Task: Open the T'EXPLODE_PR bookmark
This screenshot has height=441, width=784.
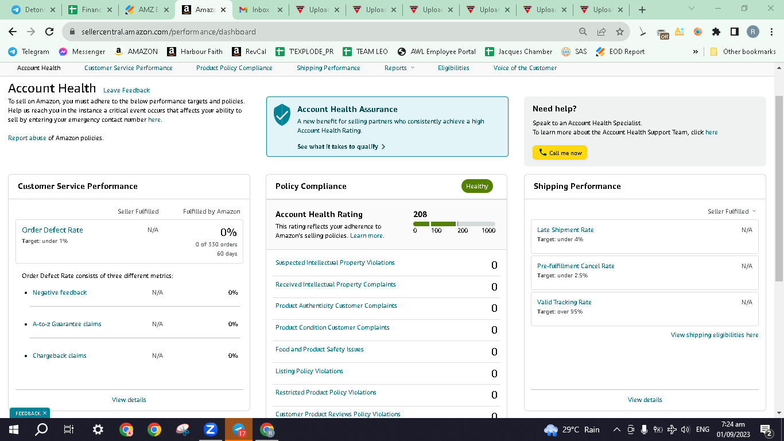Action: point(304,52)
